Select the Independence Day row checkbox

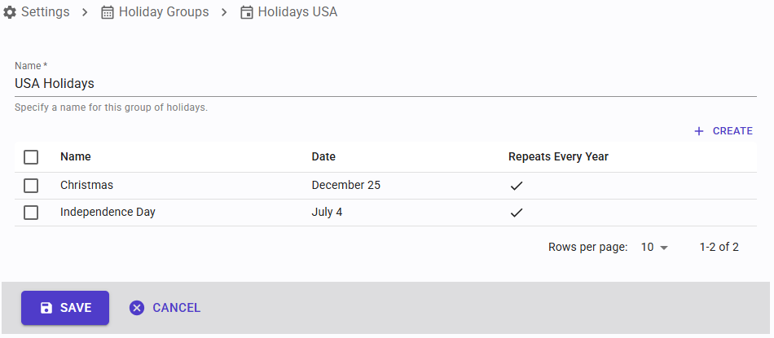click(31, 213)
